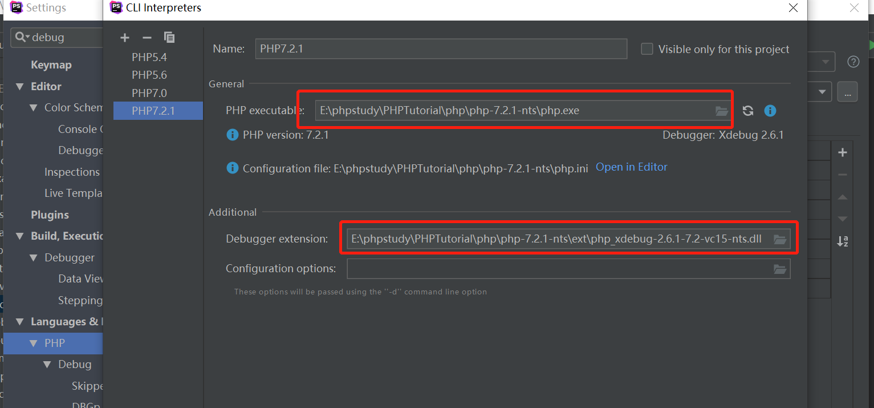Close the CLI Interpreters dialog
874x408 pixels.
793,7
